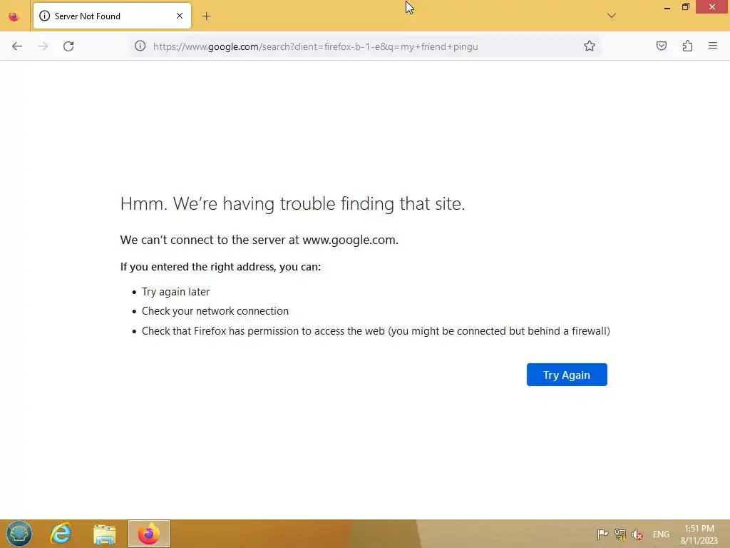Go forward one page

43,46
